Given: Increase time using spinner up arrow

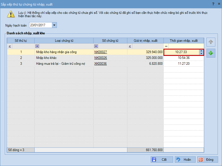Looking at the screenshot, I should 201,51.
